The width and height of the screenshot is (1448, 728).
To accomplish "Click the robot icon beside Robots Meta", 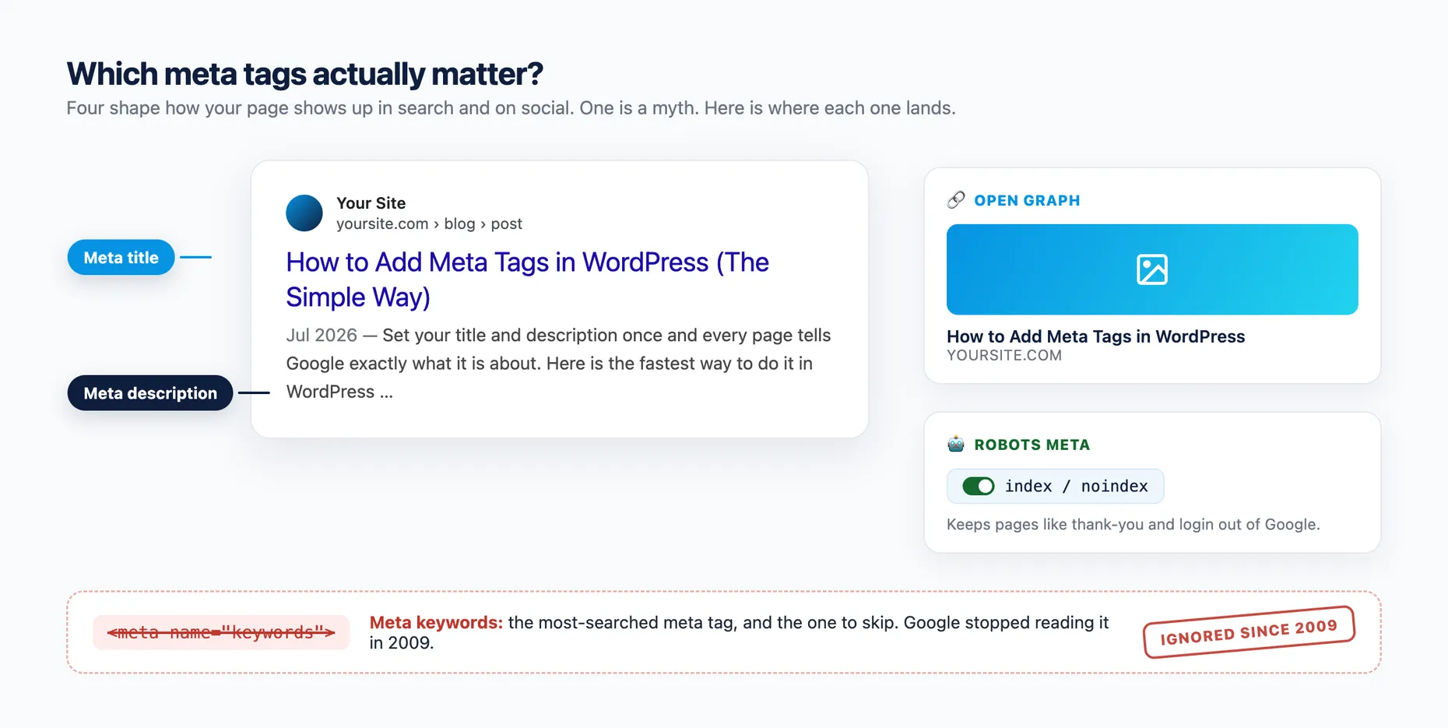I will click(956, 445).
